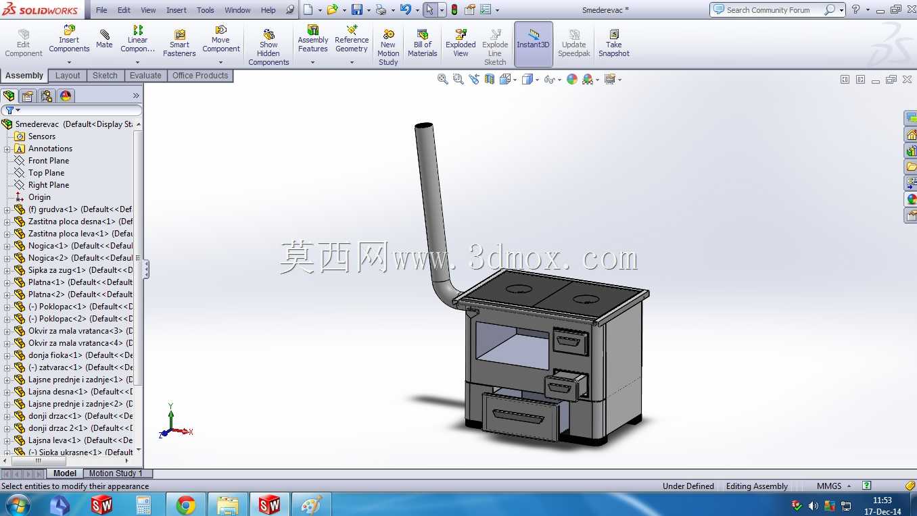Viewport: 917px width, 516px height.
Task: Open Chrome from the taskbar
Action: point(186,505)
